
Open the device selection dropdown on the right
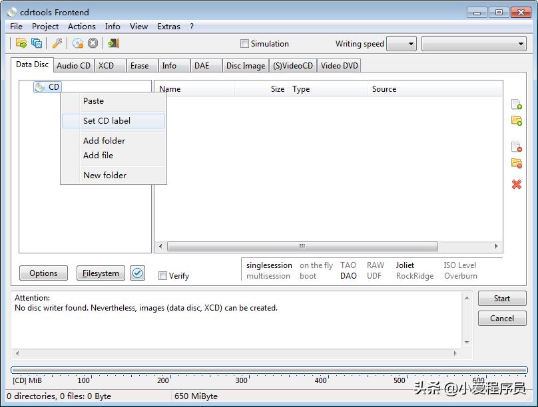(474, 43)
